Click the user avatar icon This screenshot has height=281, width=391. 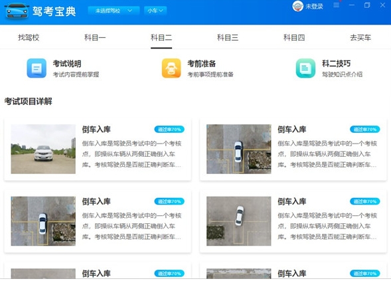[297, 6]
